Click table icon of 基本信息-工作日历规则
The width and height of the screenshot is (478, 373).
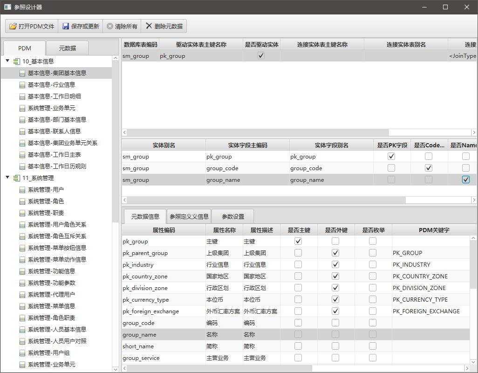tap(22, 166)
